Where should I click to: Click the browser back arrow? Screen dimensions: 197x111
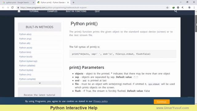3,7
